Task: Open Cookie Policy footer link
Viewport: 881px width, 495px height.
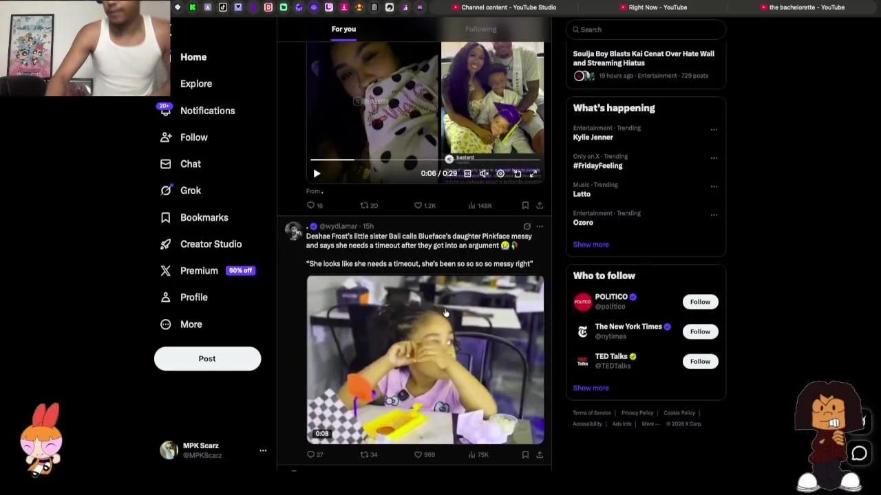Action: pos(679,413)
